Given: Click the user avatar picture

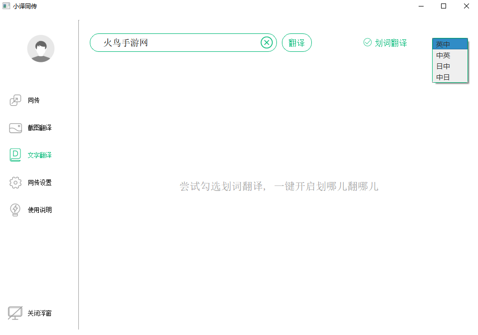Looking at the screenshot, I should click(x=41, y=48).
